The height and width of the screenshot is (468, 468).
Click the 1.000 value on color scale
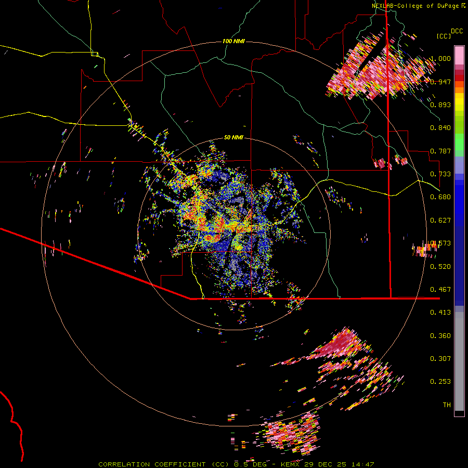click(440, 58)
